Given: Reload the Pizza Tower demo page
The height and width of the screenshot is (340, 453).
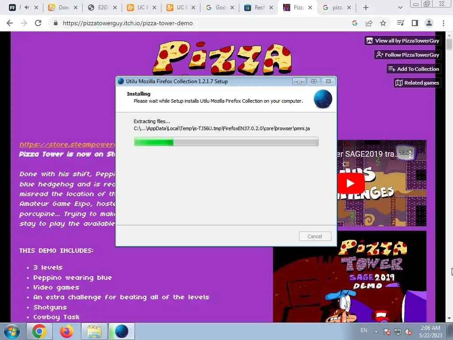Looking at the screenshot, I should 38,23.
